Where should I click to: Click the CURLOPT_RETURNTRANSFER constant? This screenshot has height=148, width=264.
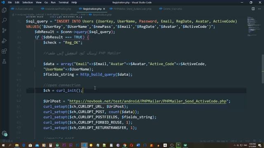102,128
